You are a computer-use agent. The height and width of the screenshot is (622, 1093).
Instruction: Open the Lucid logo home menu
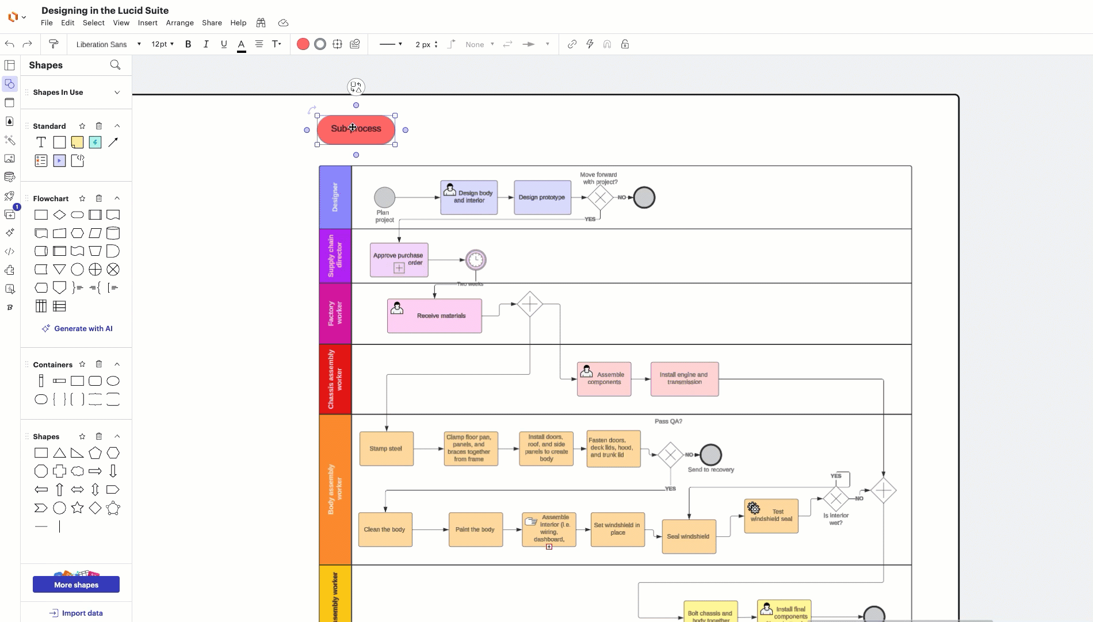17,17
